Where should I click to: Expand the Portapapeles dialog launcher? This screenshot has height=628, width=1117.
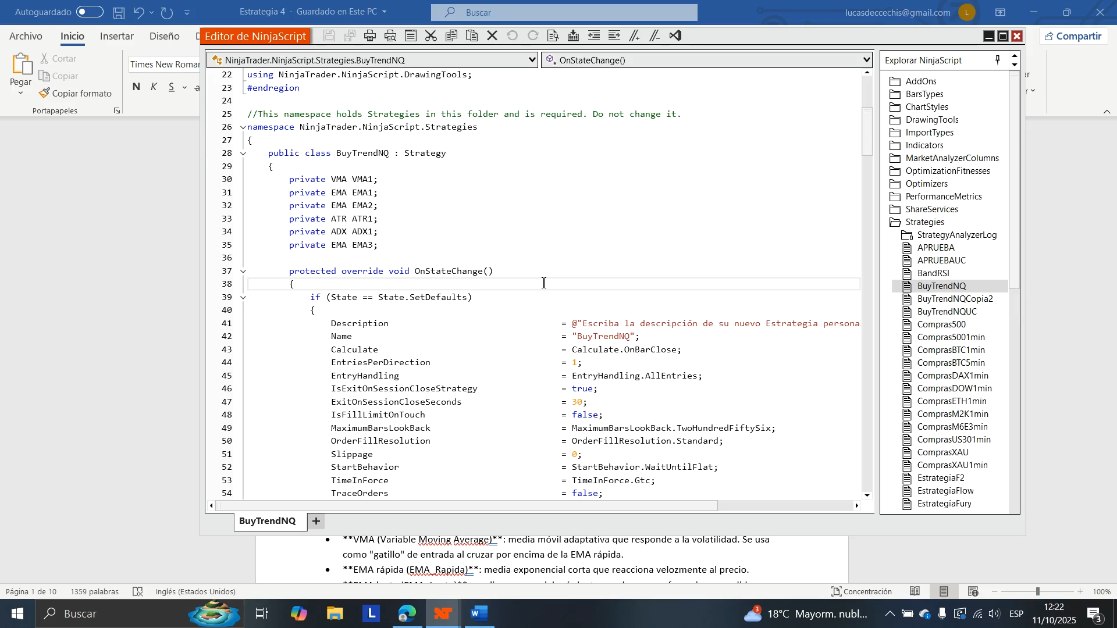(x=117, y=110)
